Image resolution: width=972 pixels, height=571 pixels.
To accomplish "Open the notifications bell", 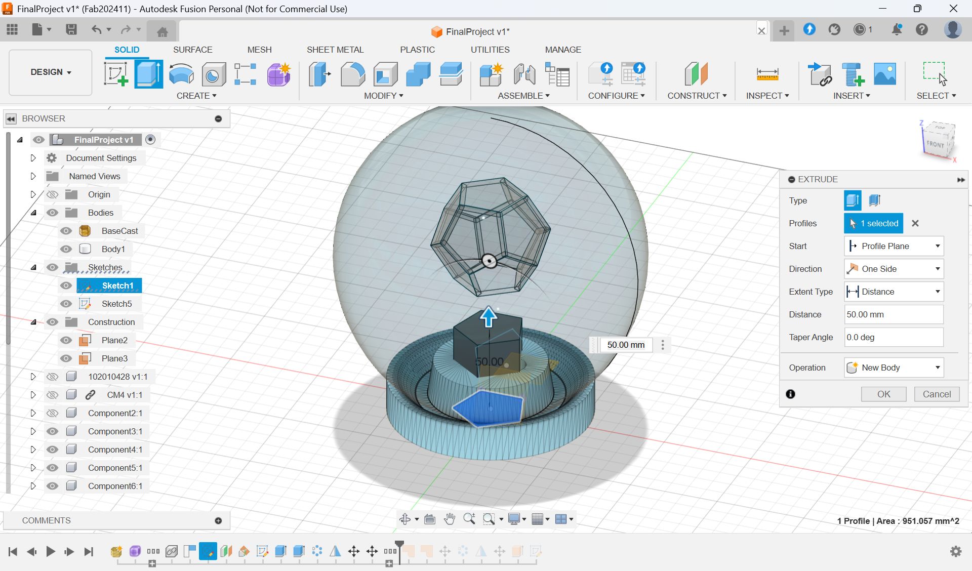I will click(x=897, y=29).
